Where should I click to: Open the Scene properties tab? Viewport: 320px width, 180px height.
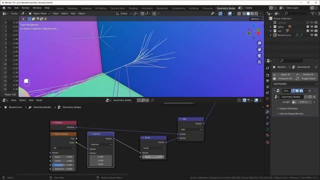pyautogui.click(x=267, y=92)
